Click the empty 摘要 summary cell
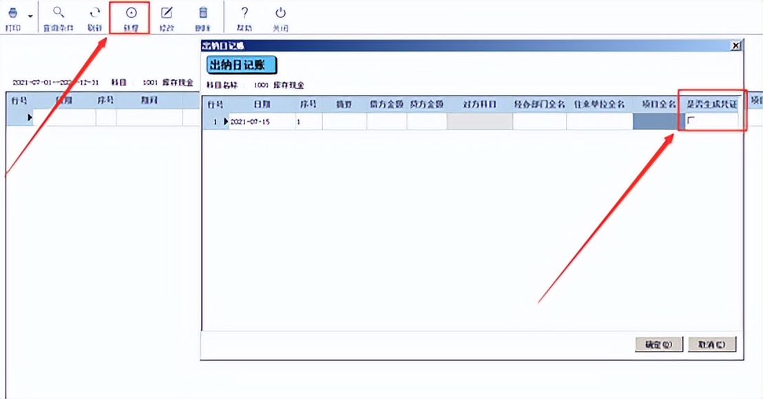The width and height of the screenshot is (763, 399). pyautogui.click(x=344, y=119)
